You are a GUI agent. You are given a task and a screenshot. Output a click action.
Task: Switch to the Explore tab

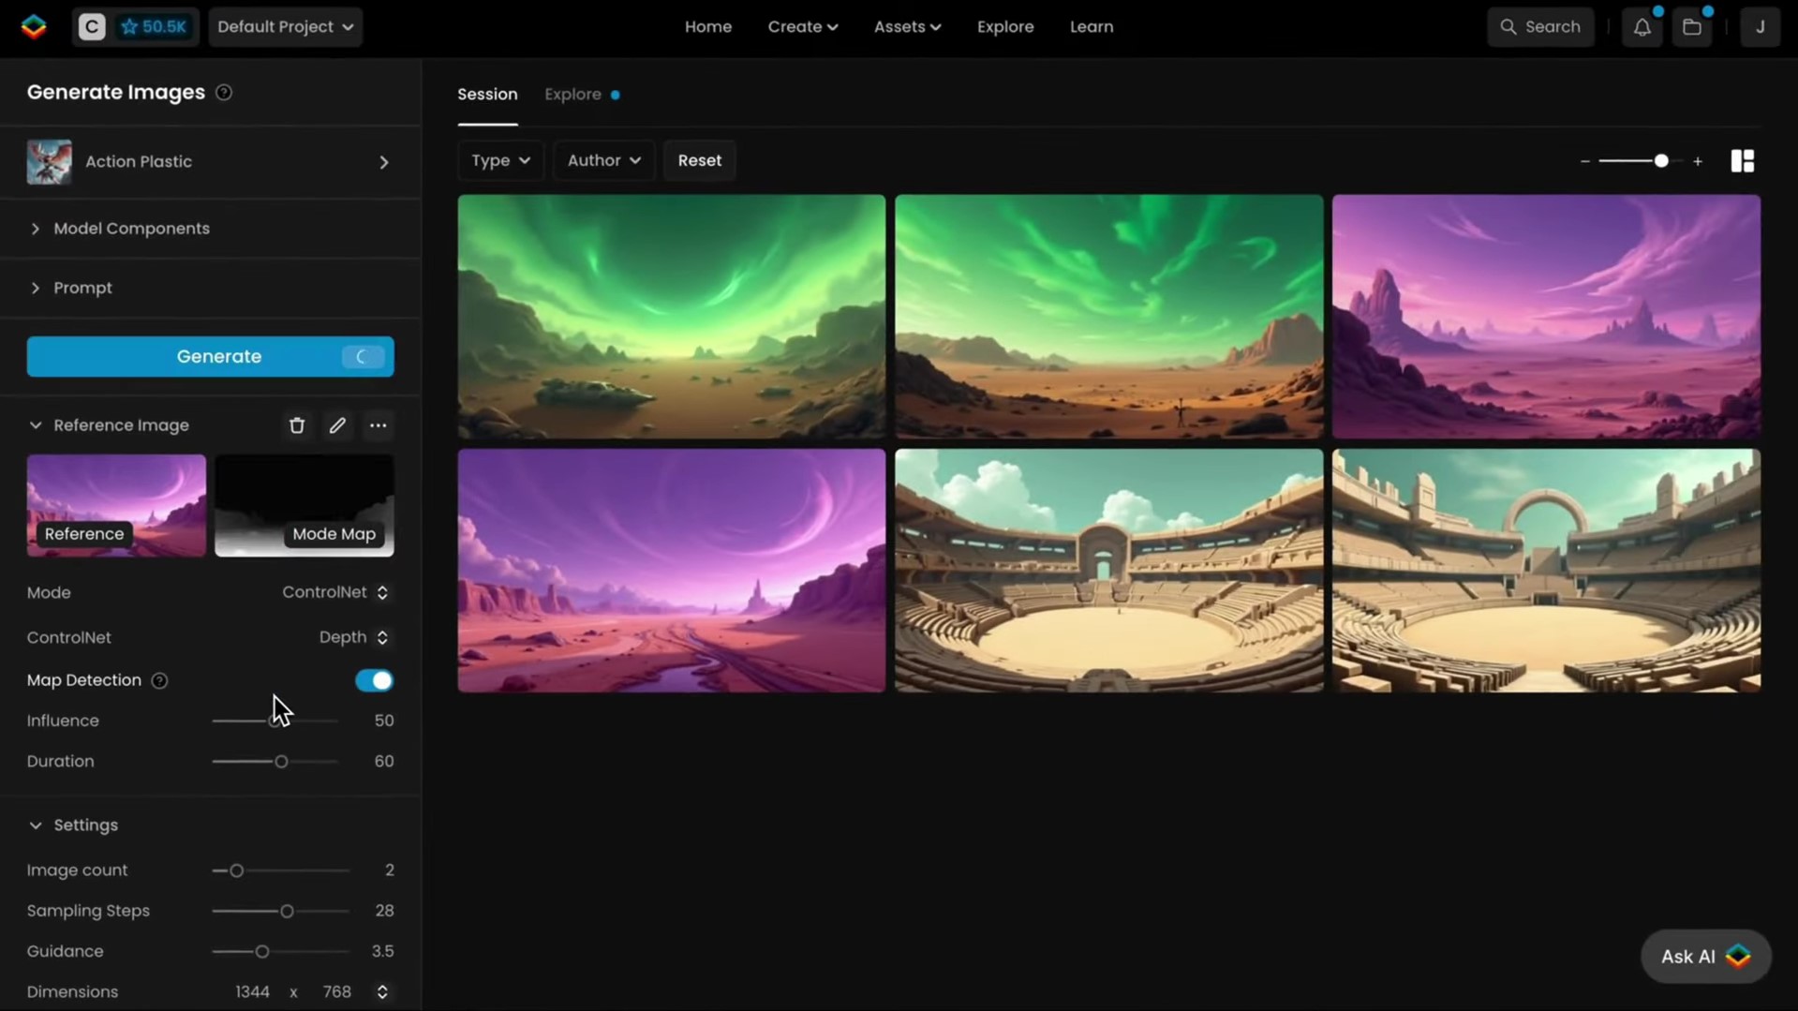point(572,94)
